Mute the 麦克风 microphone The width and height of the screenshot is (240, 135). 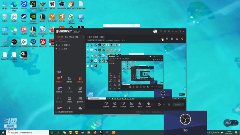click(139, 105)
